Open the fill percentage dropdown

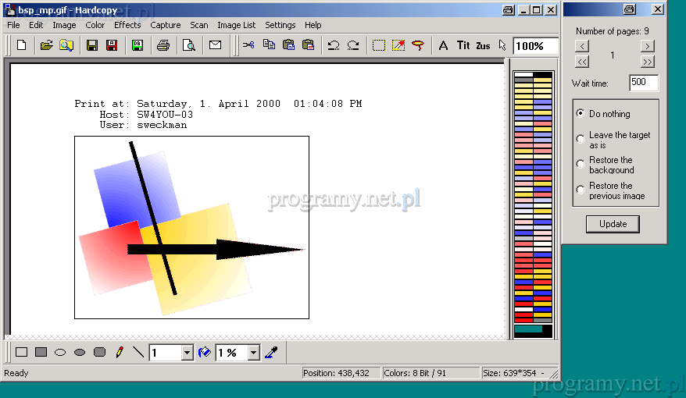(x=253, y=353)
